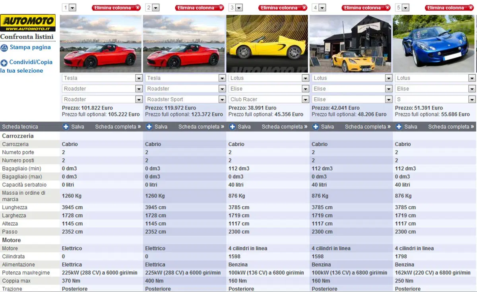Click the blue Lotus Elise S photo
477x292 pixels.
pyautogui.click(x=434, y=44)
